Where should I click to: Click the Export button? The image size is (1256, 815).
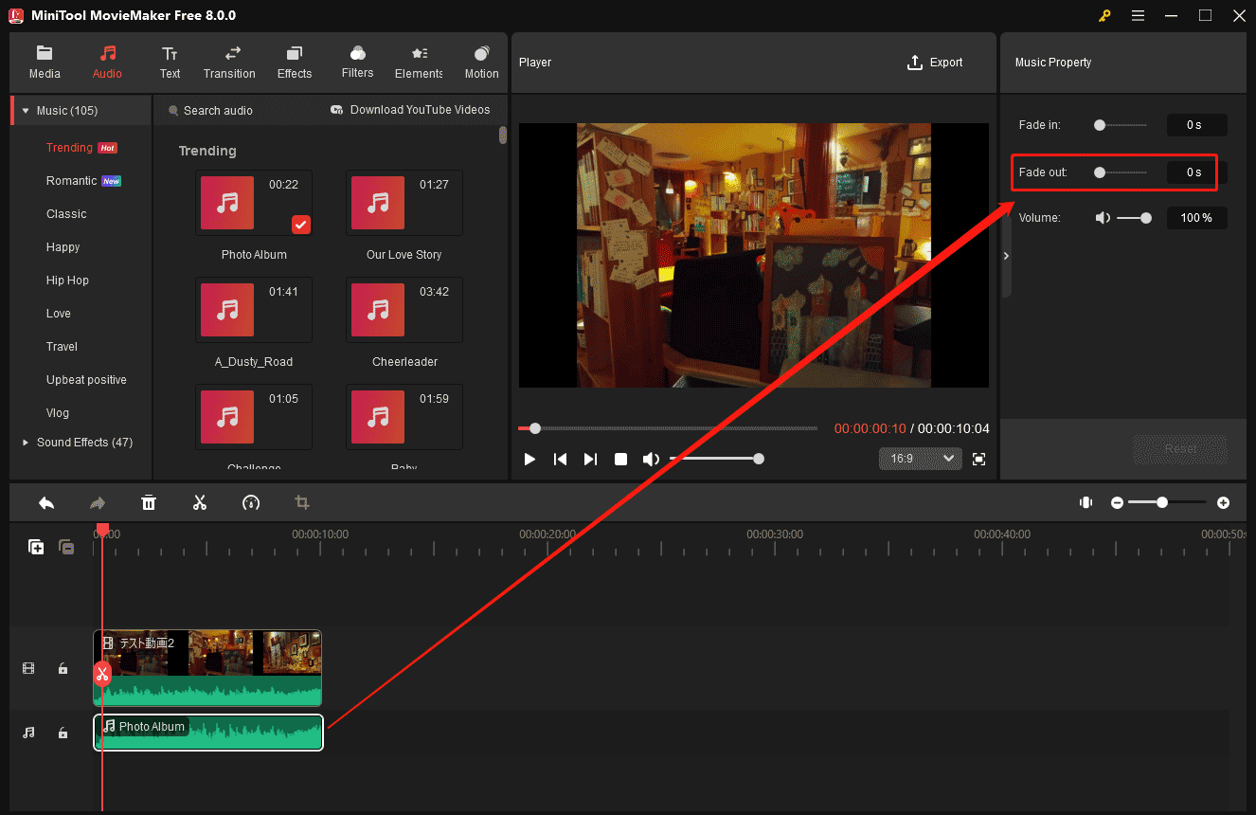935,63
